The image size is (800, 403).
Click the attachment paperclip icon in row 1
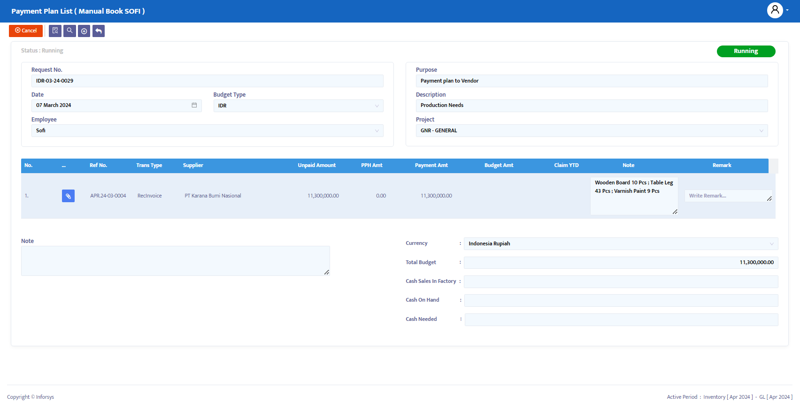(x=68, y=196)
